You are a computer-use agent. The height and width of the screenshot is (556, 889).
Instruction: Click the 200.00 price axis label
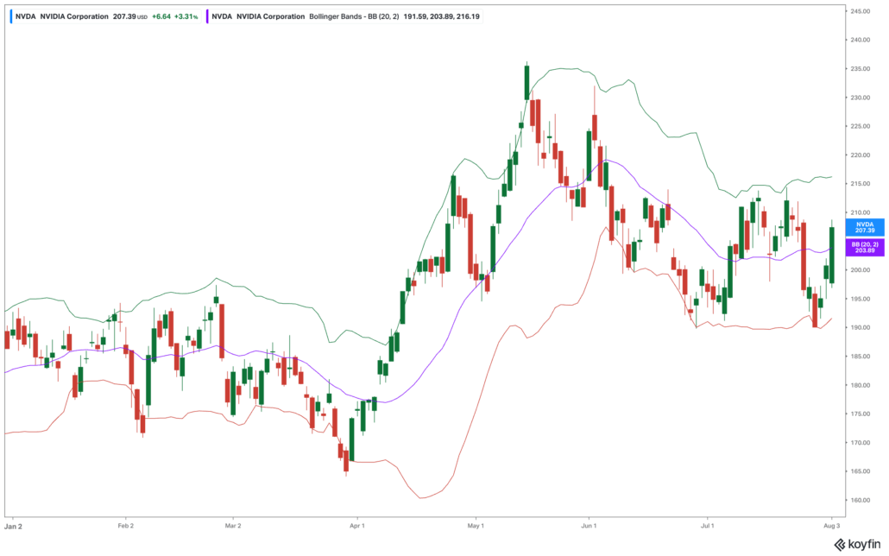point(860,270)
